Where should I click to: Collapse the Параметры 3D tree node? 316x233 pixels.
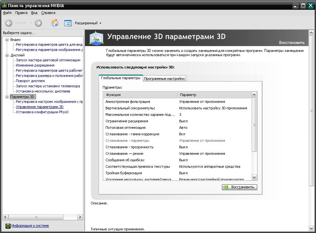pos(7,97)
